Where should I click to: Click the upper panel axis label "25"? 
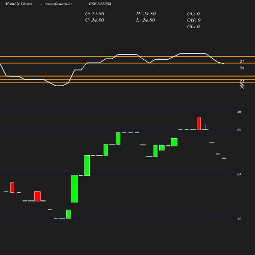[x=242, y=68]
